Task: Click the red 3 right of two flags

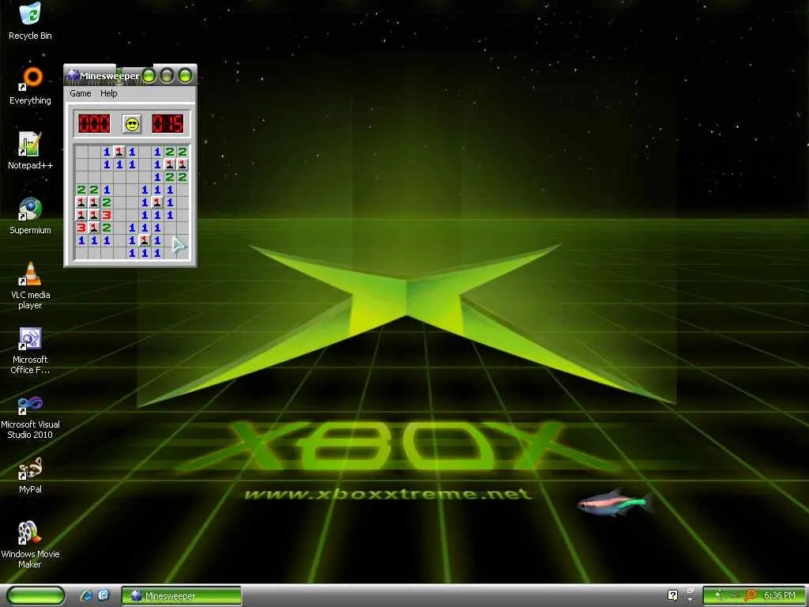Action: pos(107,215)
